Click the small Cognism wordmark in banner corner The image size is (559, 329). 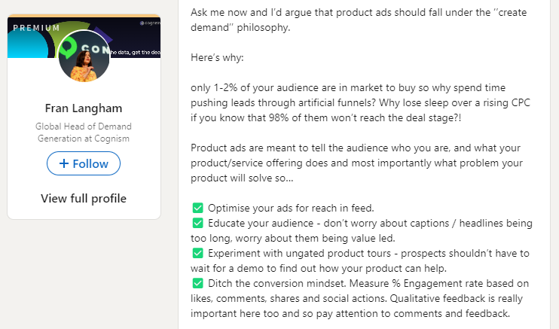click(148, 23)
